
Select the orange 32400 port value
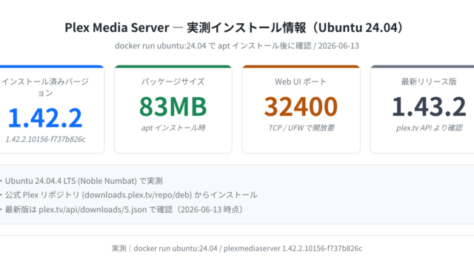point(301,106)
